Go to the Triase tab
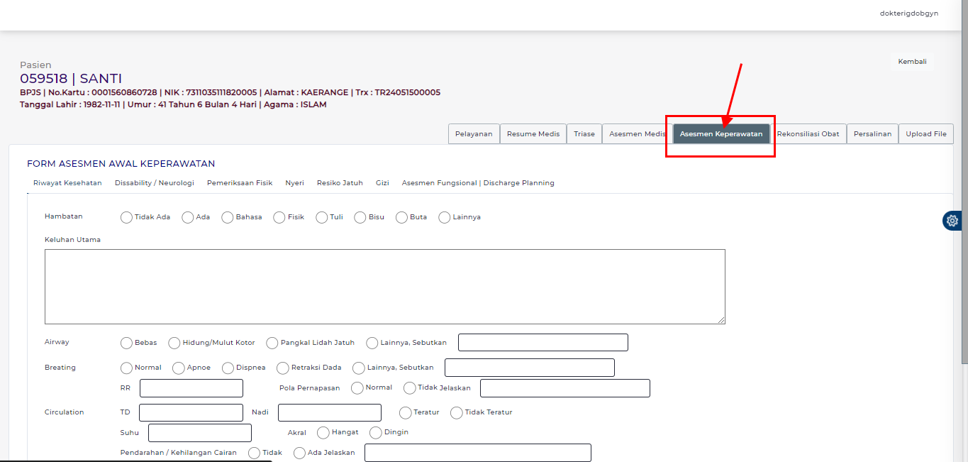The image size is (968, 462). point(584,134)
